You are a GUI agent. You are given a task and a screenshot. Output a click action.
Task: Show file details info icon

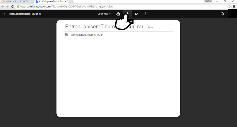point(222,14)
